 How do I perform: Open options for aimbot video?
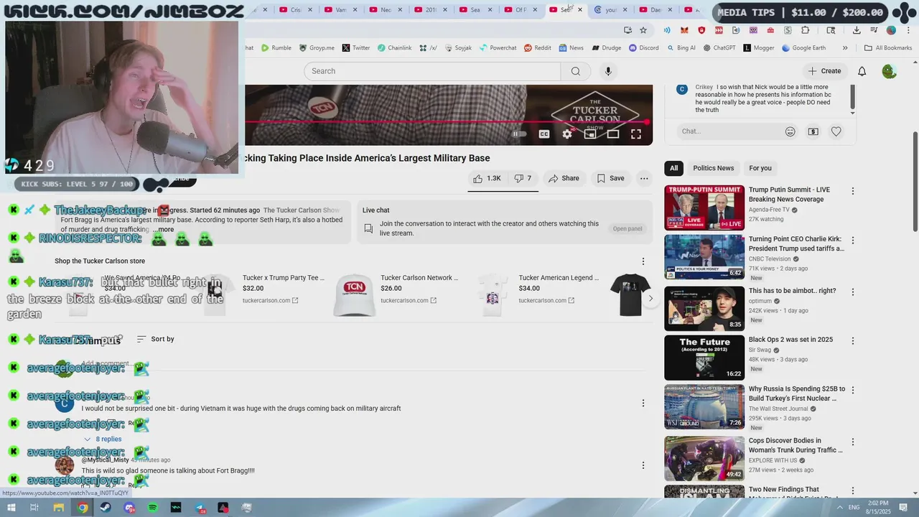853,292
